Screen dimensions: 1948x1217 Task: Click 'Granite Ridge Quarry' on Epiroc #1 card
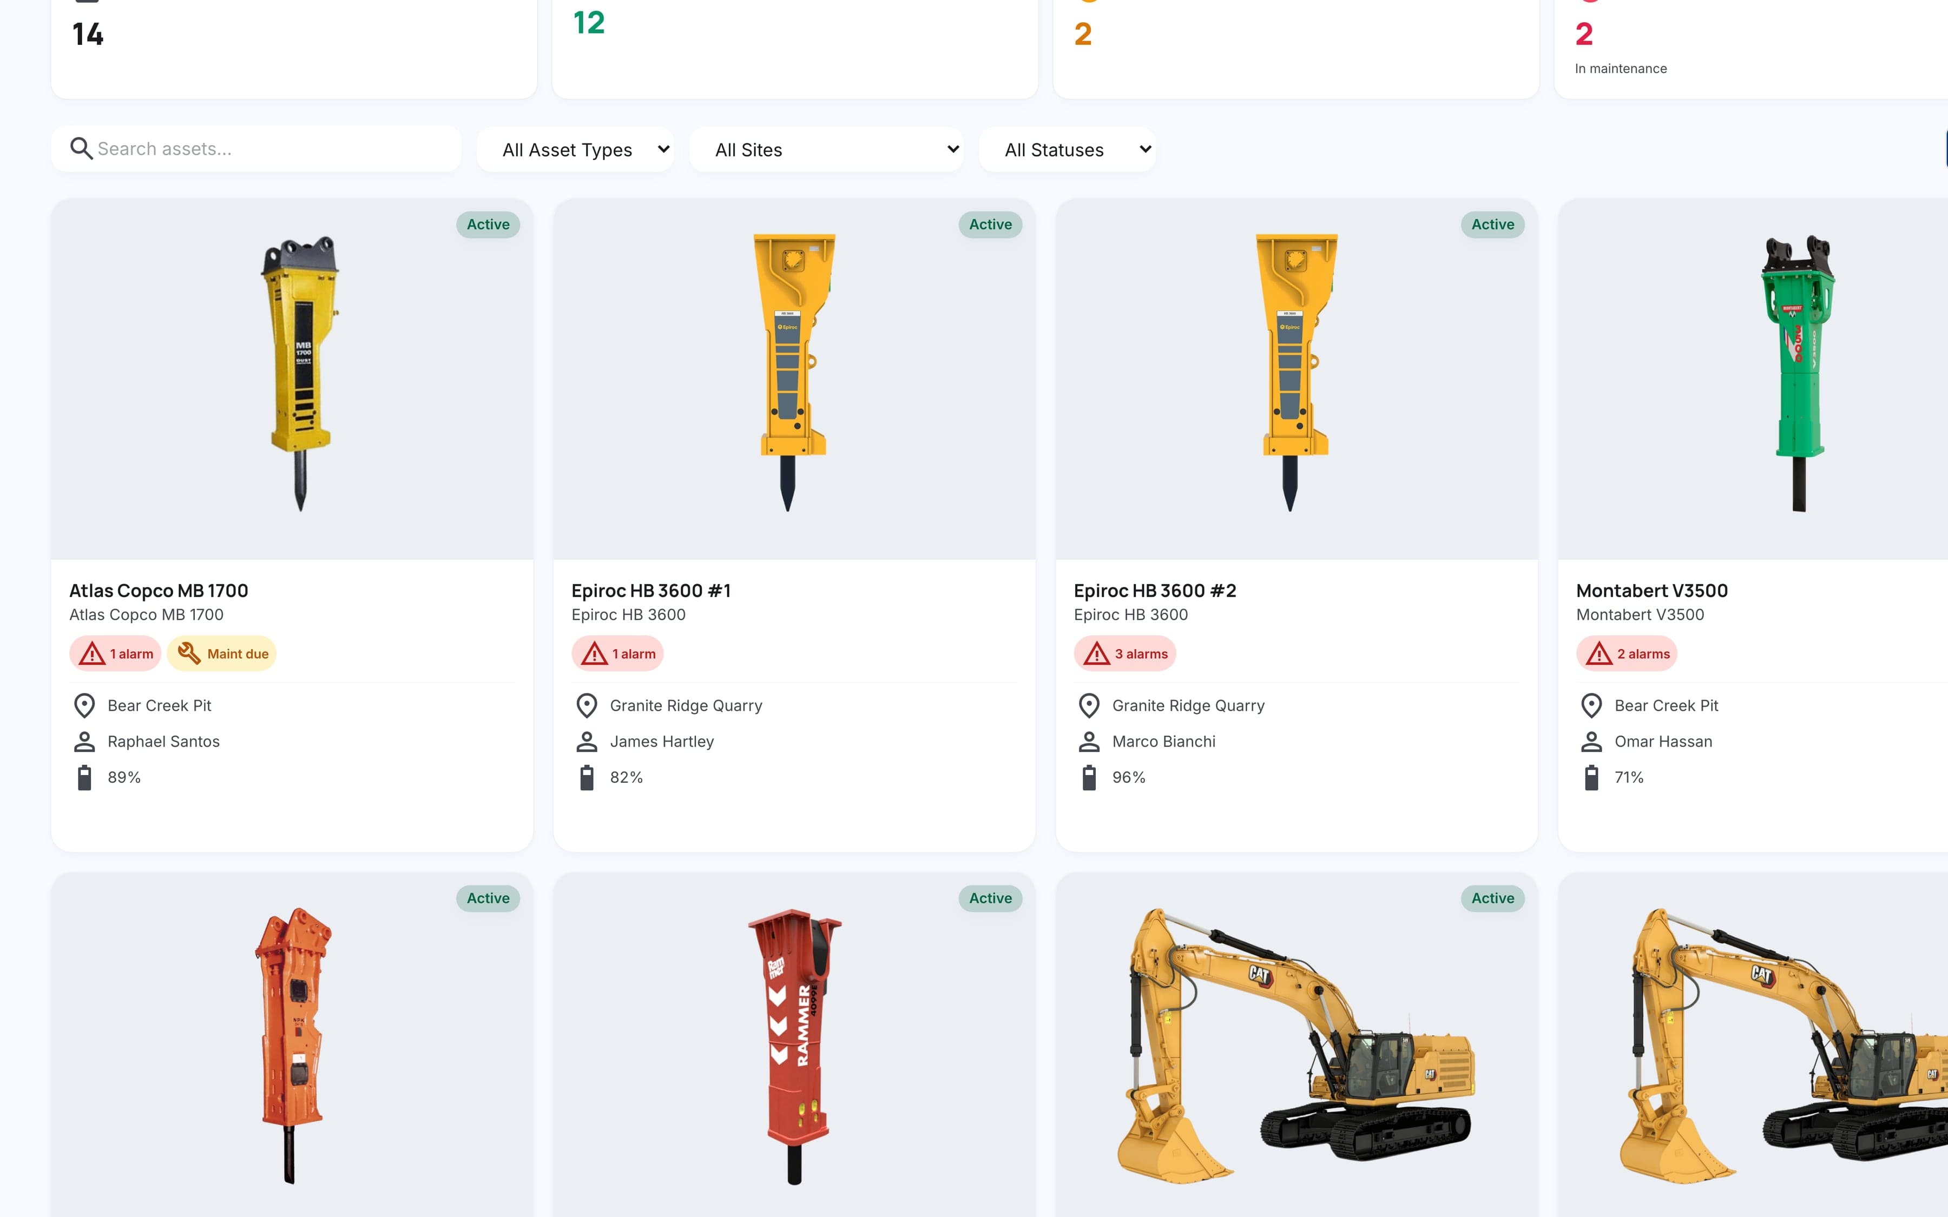tap(686, 706)
